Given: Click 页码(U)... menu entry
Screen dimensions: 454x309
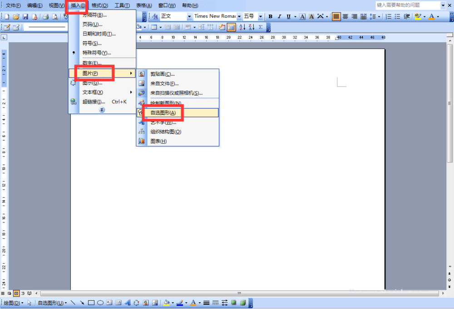Looking at the screenshot, I should tap(102, 25).
